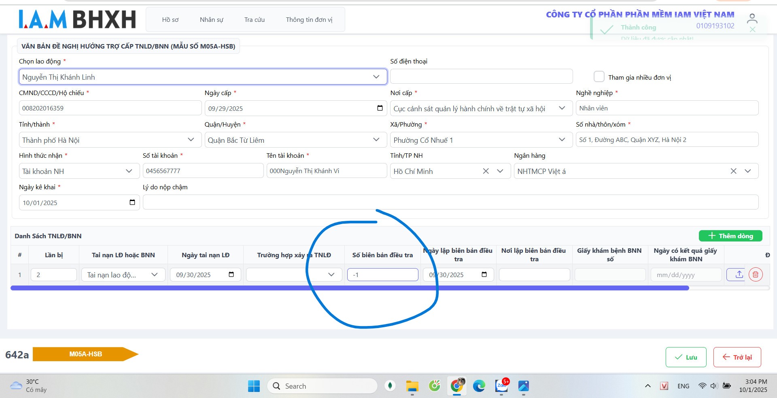Viewport: 777px width, 398px height.
Task: Click the Lần bị input in row 1
Action: coord(54,275)
